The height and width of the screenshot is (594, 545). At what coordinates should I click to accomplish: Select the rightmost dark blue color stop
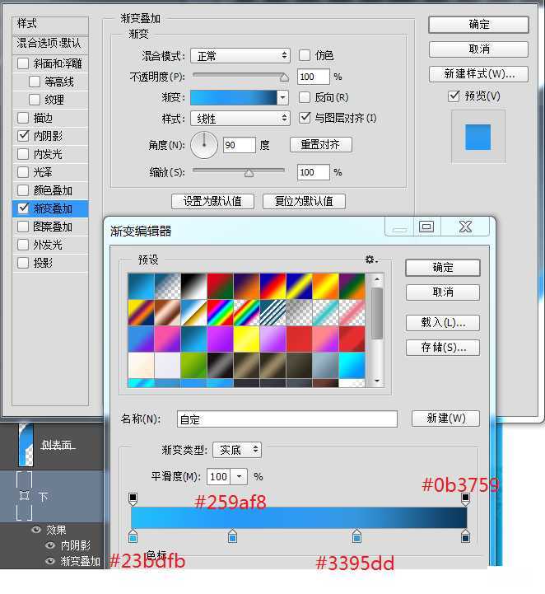[465, 537]
